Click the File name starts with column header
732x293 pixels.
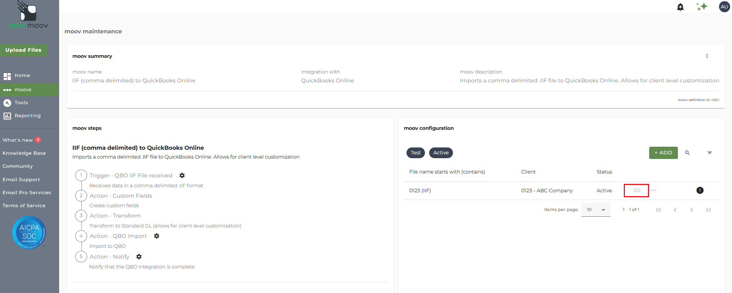tap(447, 172)
